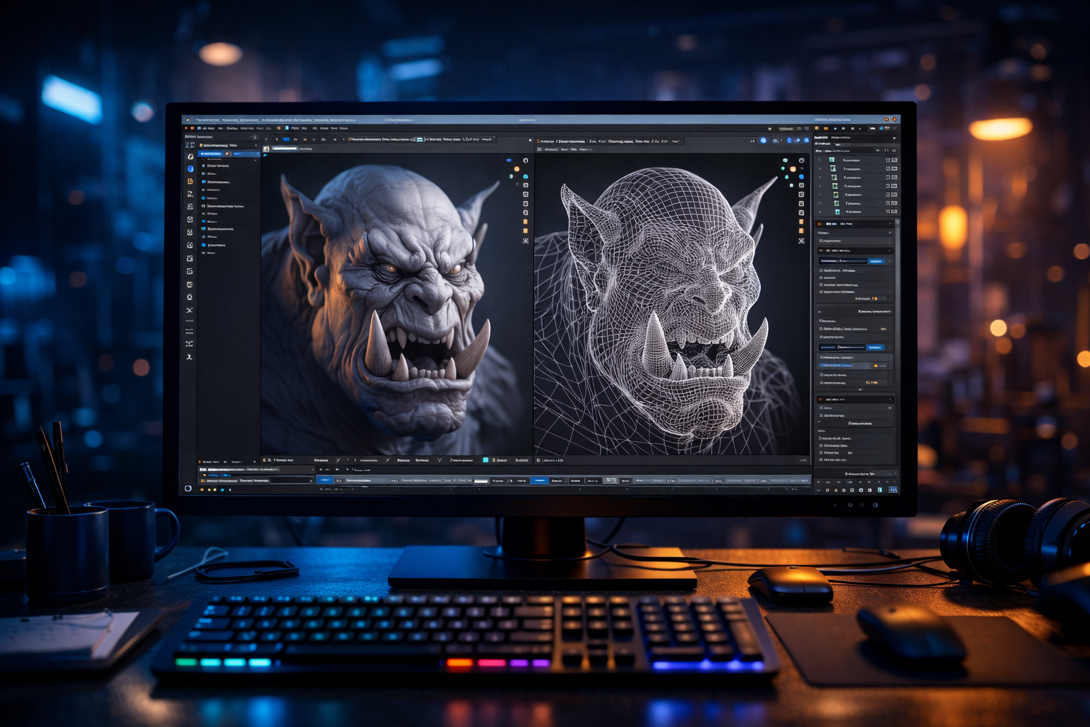Collapse the orange-icon section header in right panel

(891, 224)
